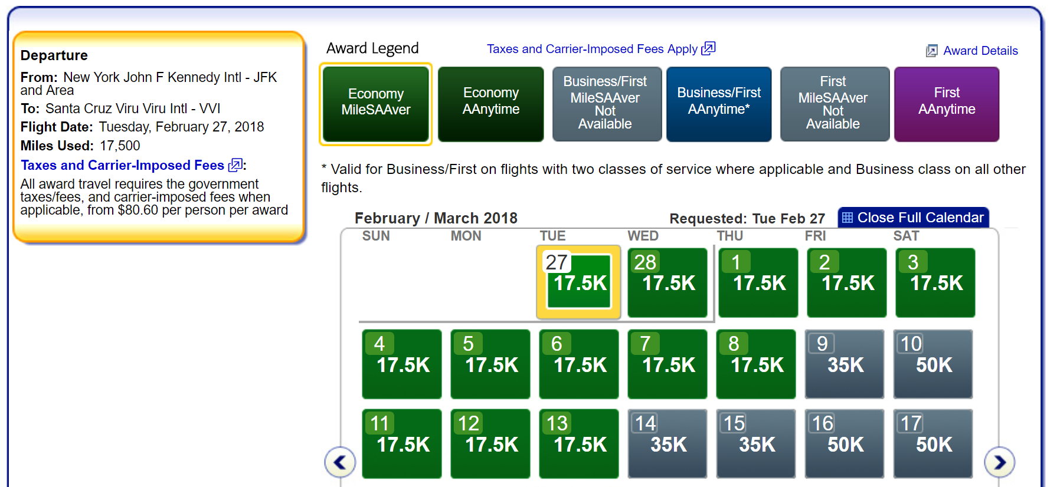Choose Business/First AAnytime award option
This screenshot has height=487, width=1057.
[x=718, y=104]
